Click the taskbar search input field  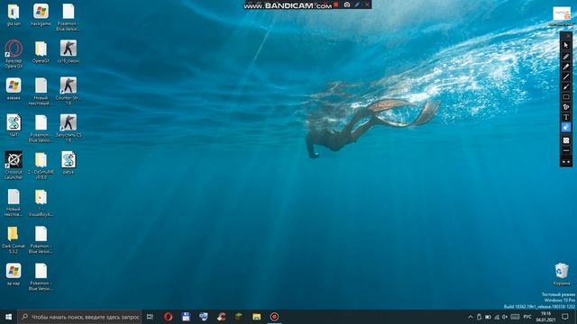[x=79, y=317]
